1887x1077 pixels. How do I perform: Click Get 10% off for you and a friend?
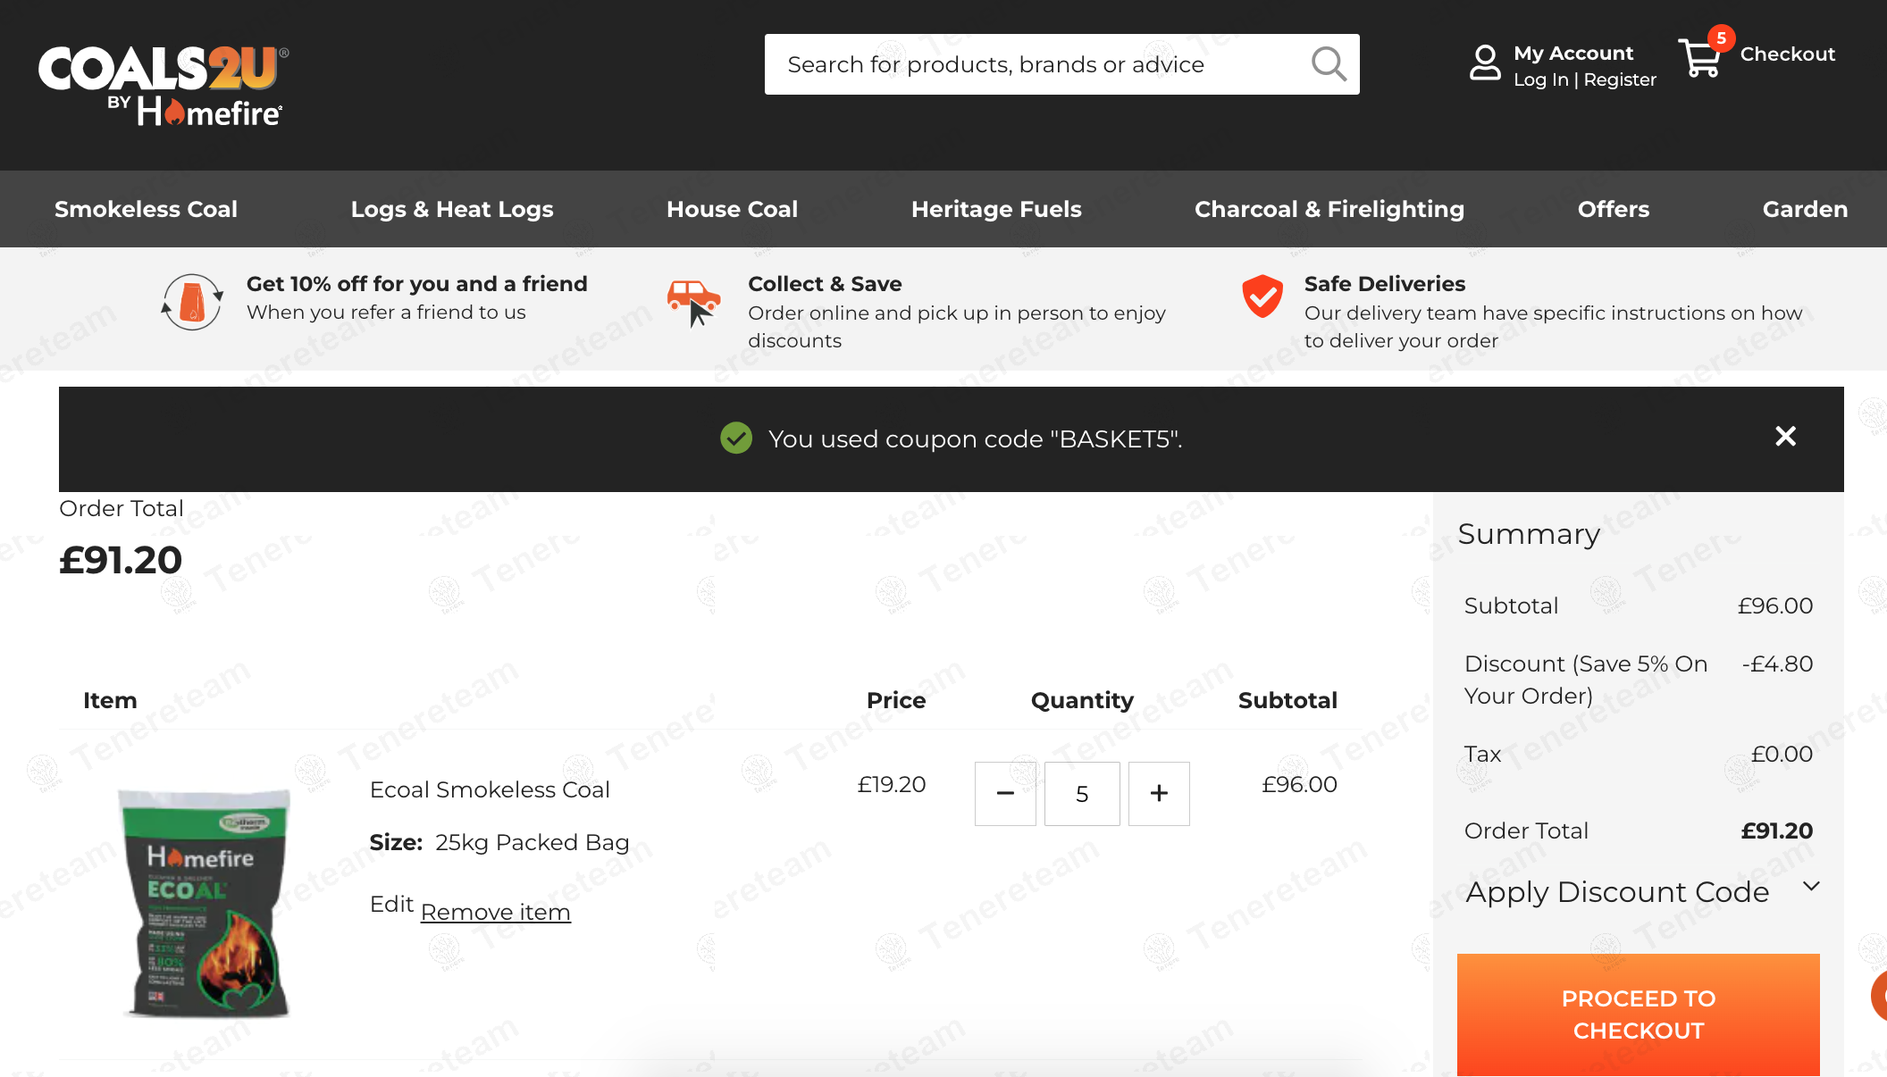click(x=417, y=283)
